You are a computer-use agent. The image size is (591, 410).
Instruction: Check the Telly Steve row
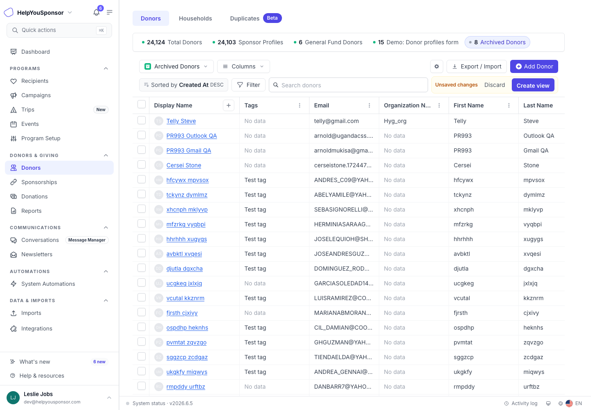coord(142,120)
